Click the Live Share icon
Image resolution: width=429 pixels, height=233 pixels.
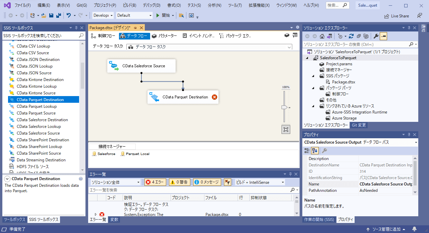396,16
